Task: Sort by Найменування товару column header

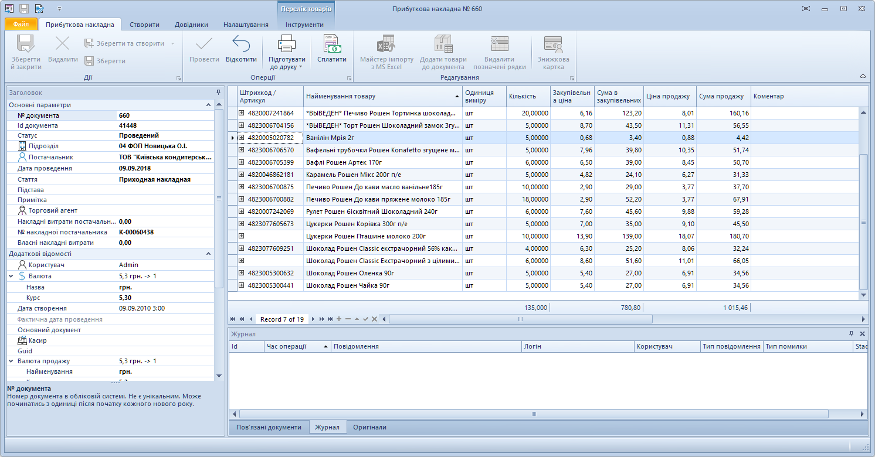Action: coord(381,96)
